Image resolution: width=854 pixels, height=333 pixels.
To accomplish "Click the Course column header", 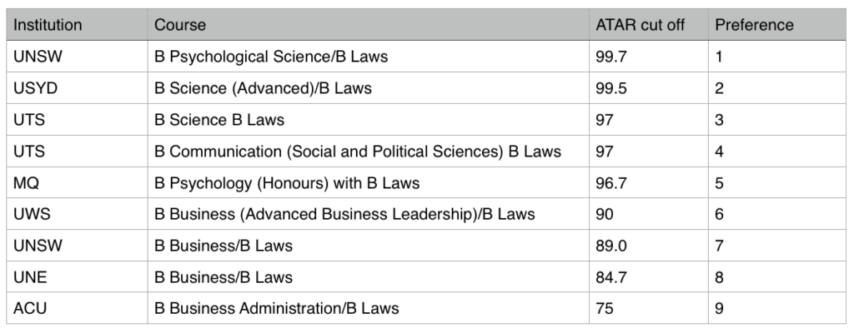I will 180,25.
